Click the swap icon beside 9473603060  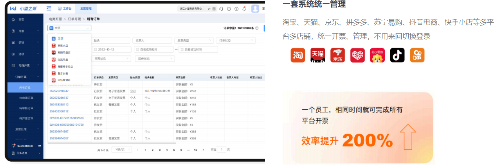[39, 146]
